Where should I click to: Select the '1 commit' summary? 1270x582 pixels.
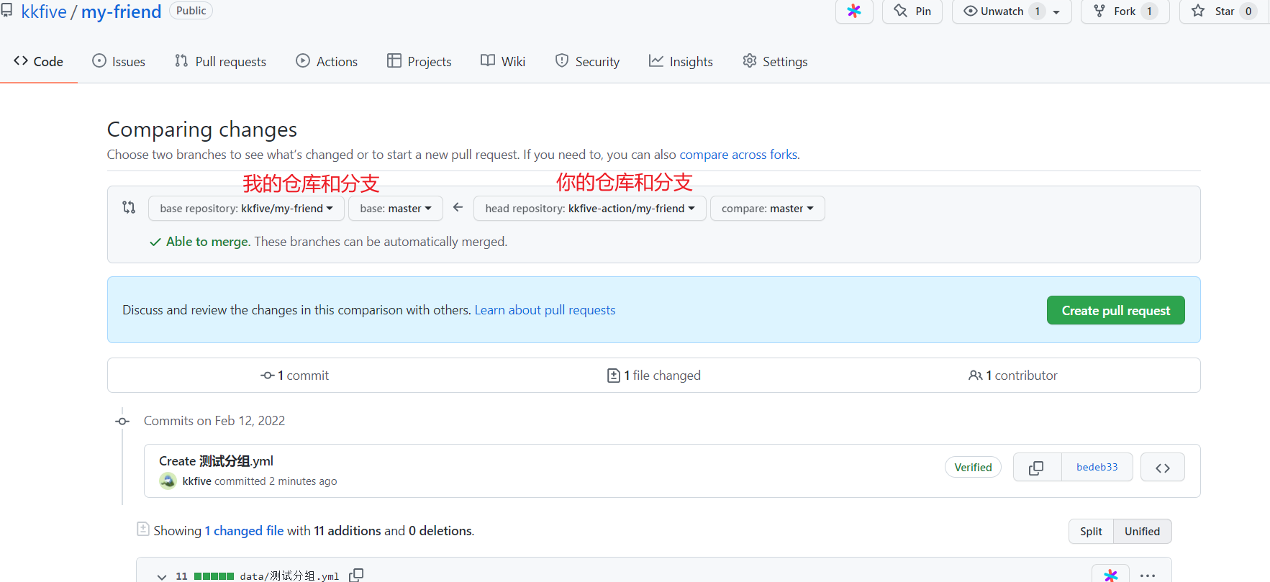coord(295,376)
